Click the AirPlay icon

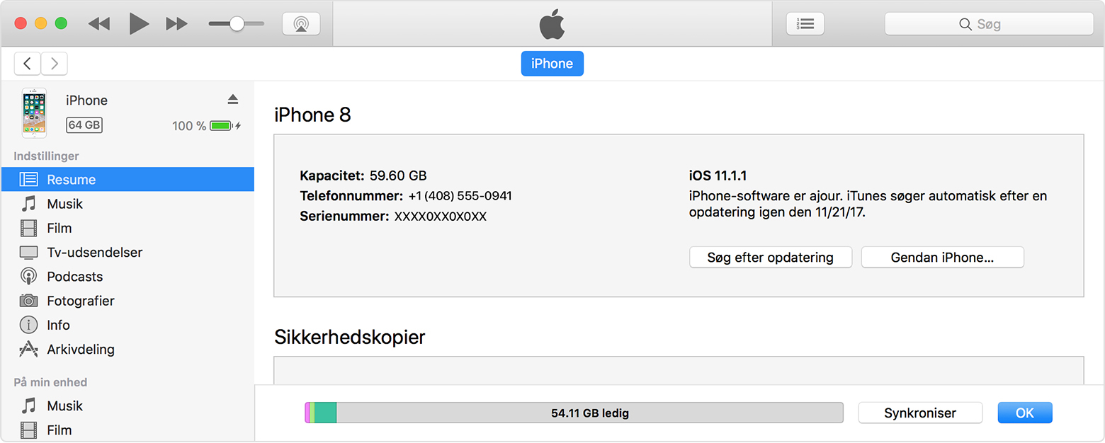click(x=301, y=23)
